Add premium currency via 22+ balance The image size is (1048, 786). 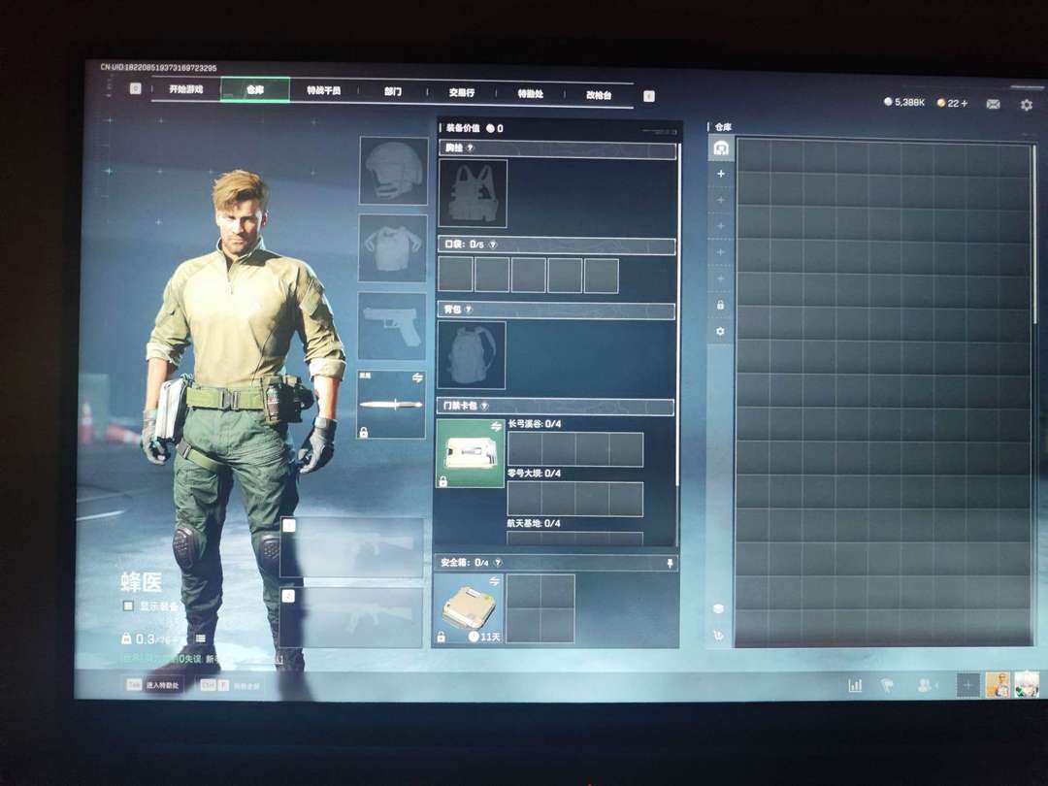tap(953, 103)
